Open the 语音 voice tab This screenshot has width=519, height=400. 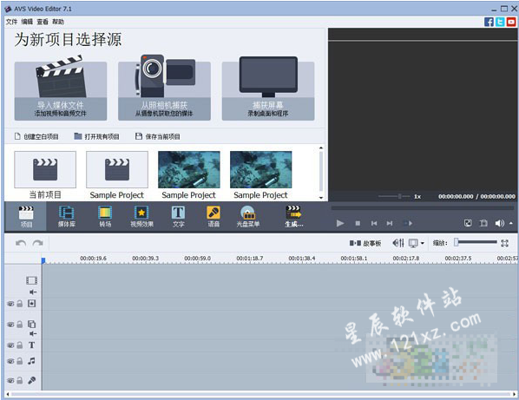[214, 217]
